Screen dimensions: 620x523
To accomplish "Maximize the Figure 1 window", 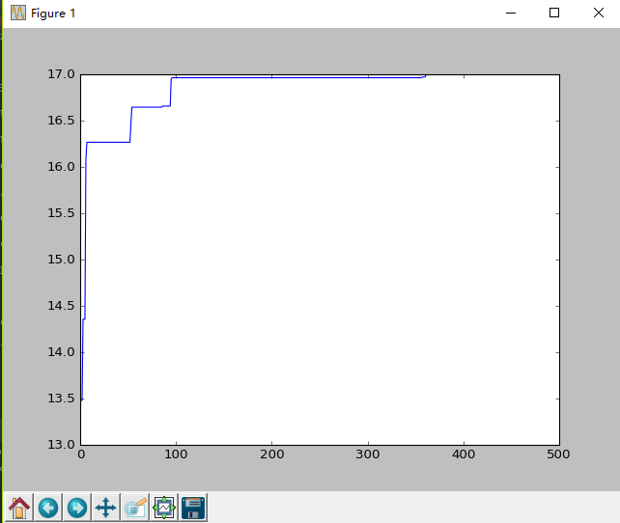I will click(x=554, y=14).
